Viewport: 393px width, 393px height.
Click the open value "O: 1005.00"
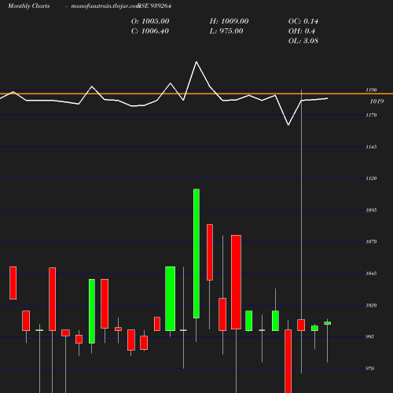tap(150, 21)
